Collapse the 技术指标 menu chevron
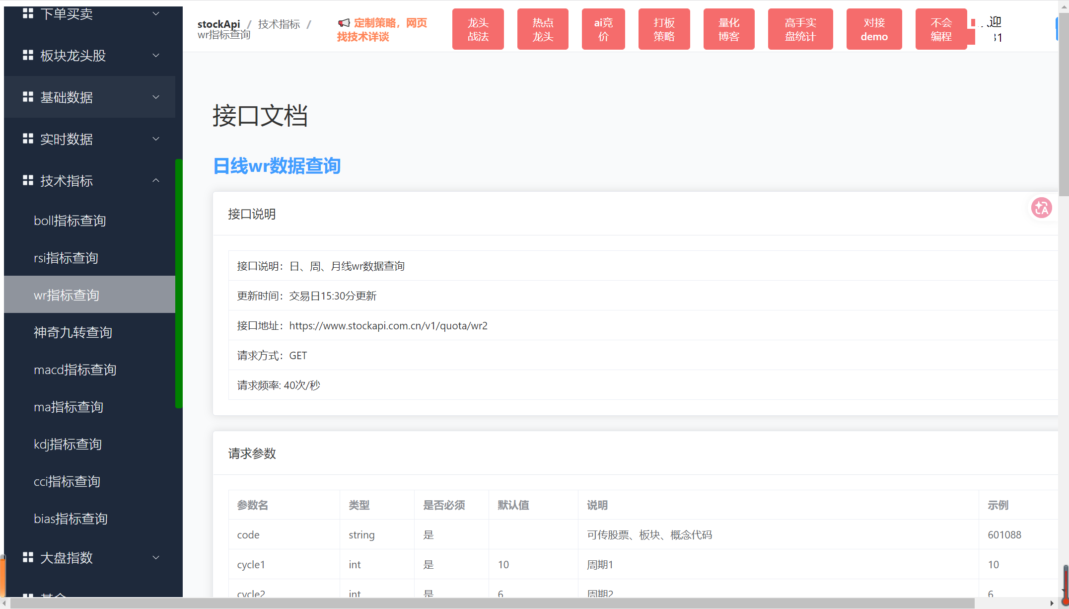 pos(156,180)
